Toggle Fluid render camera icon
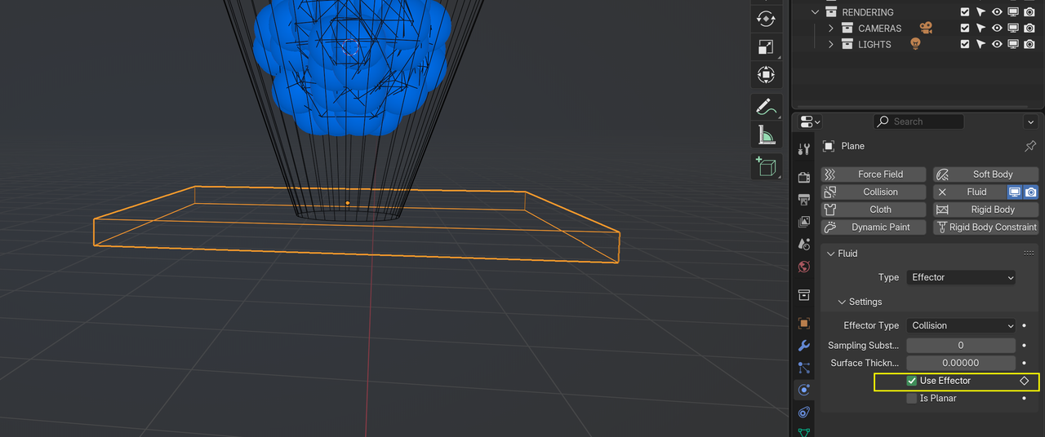 pos(1031,192)
